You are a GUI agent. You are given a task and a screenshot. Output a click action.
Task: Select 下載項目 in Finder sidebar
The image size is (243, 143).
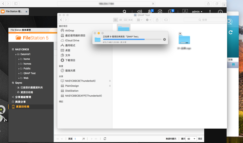tap(70, 60)
